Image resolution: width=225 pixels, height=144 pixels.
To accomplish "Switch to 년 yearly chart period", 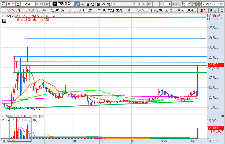I will tap(93, 4).
